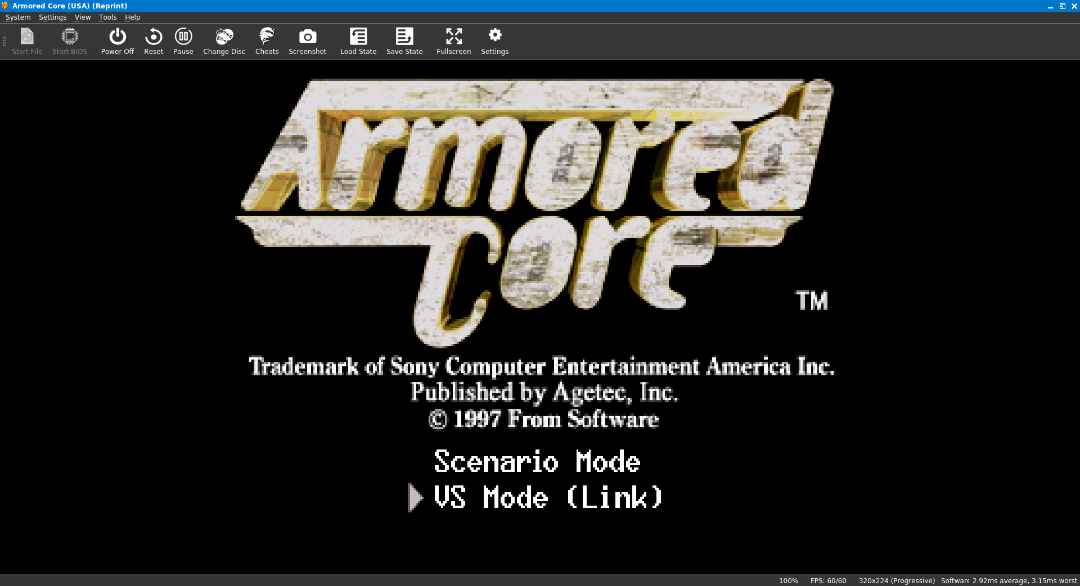Image resolution: width=1080 pixels, height=586 pixels.
Task: Minimize the emulator window
Action: [1050, 6]
